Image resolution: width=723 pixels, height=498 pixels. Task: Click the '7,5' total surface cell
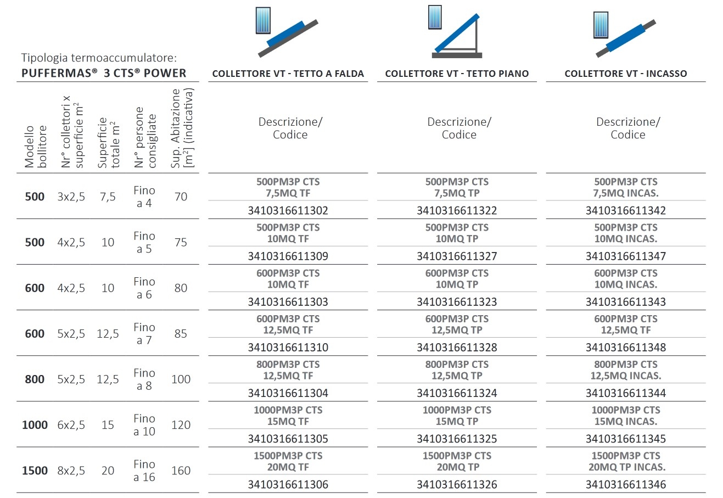click(108, 197)
